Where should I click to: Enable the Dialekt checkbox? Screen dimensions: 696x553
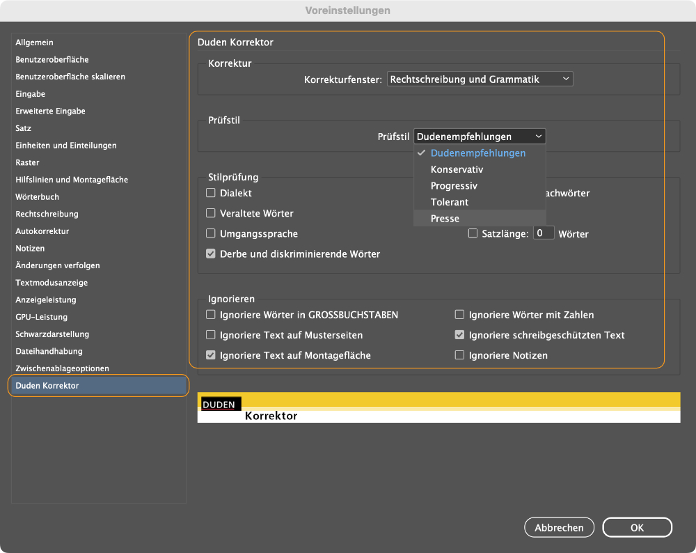[x=211, y=193]
